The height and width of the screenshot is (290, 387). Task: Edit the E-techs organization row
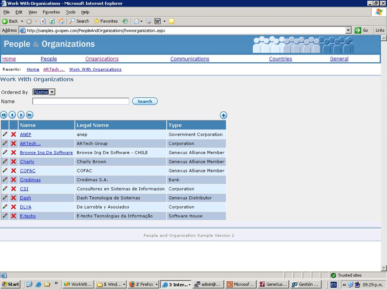(x=5, y=216)
